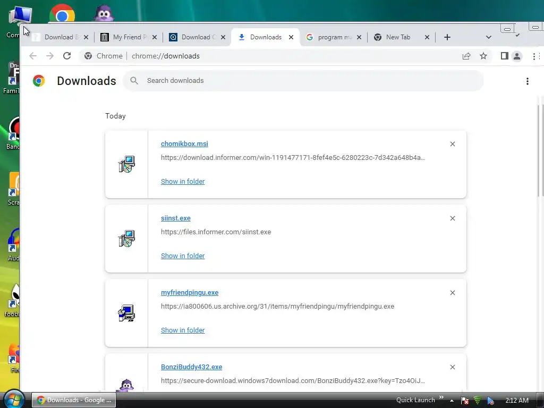
Task: Click the browser back arrow
Action: 33,56
